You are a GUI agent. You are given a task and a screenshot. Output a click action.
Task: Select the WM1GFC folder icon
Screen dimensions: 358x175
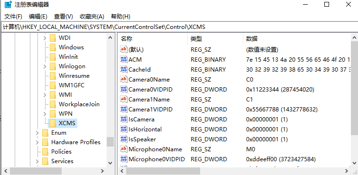pos(53,85)
